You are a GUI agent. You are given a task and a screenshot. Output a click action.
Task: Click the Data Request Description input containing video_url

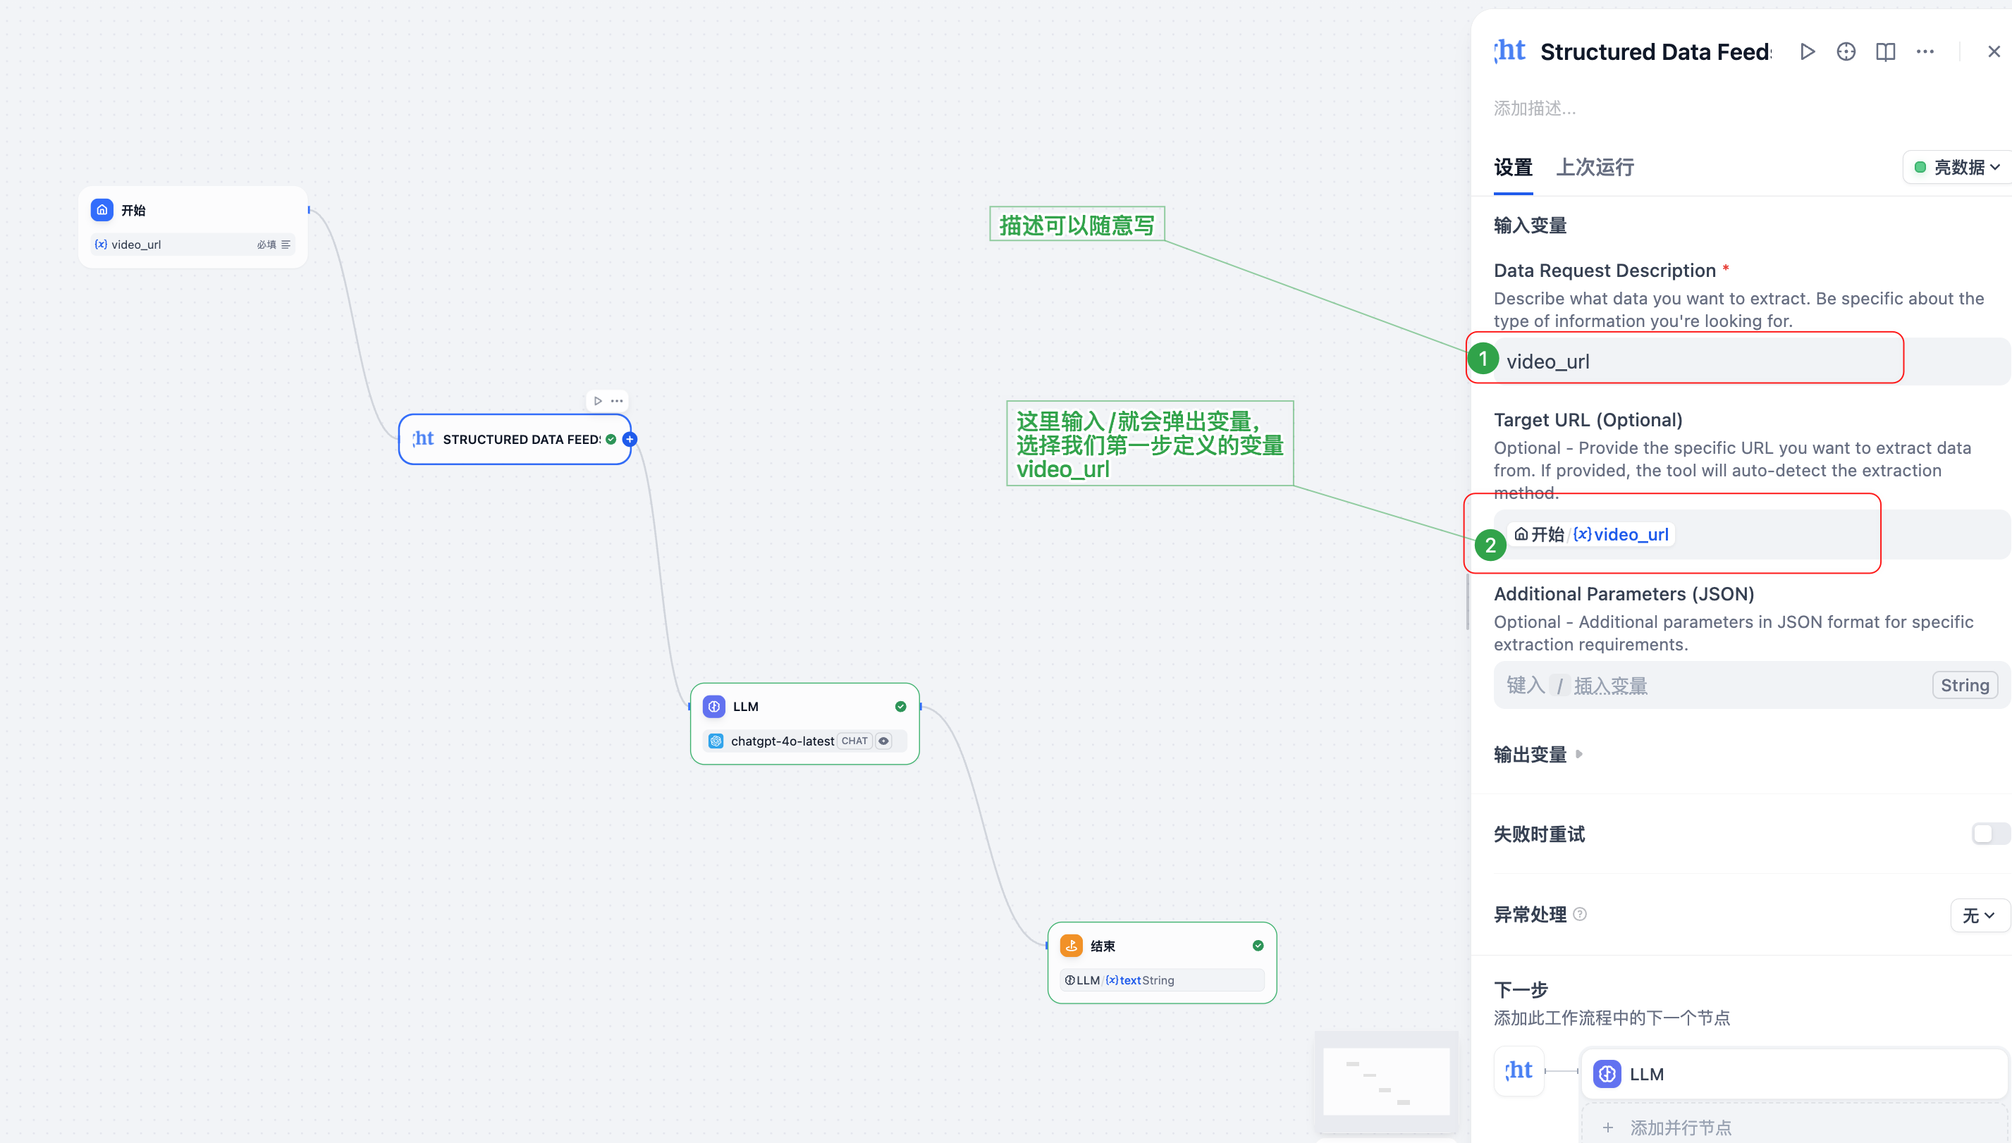1751,361
